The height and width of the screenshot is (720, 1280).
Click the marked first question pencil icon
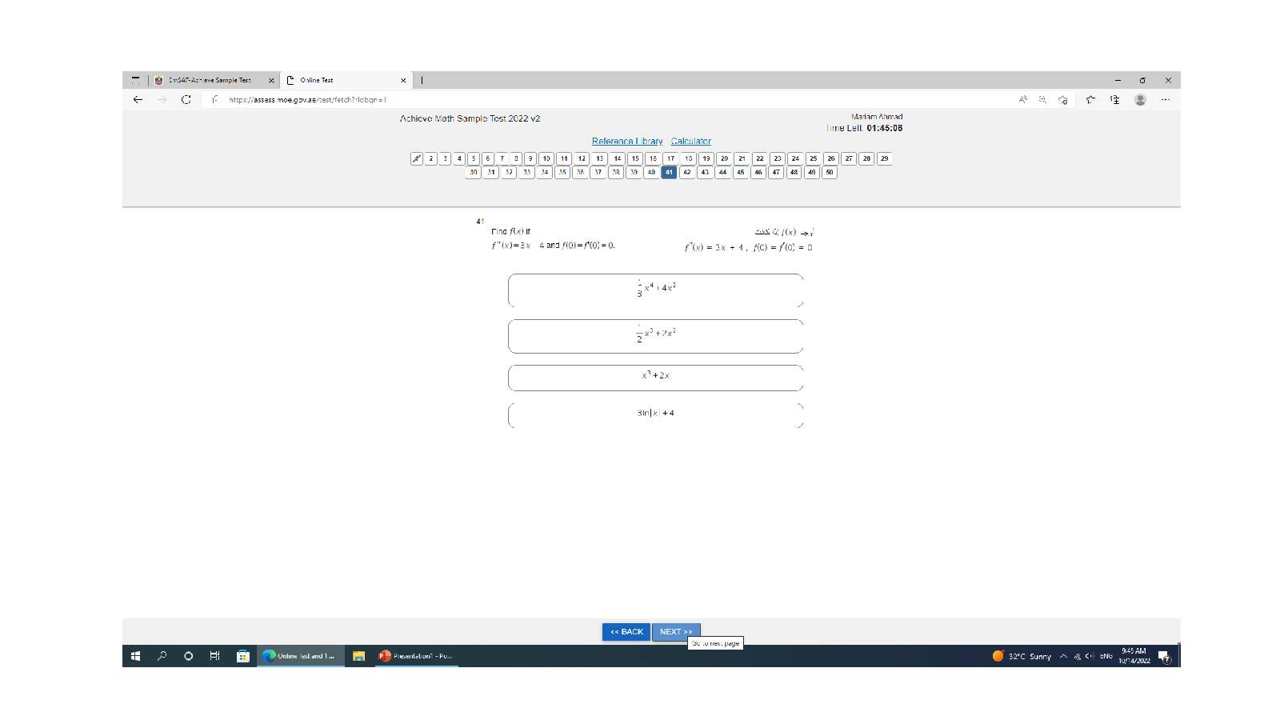coord(417,158)
